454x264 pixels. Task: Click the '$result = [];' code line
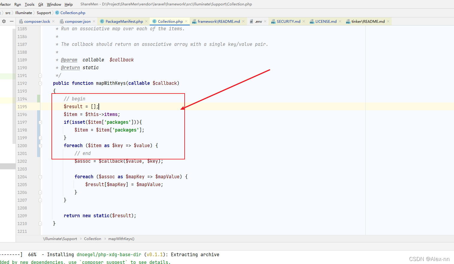(81, 107)
